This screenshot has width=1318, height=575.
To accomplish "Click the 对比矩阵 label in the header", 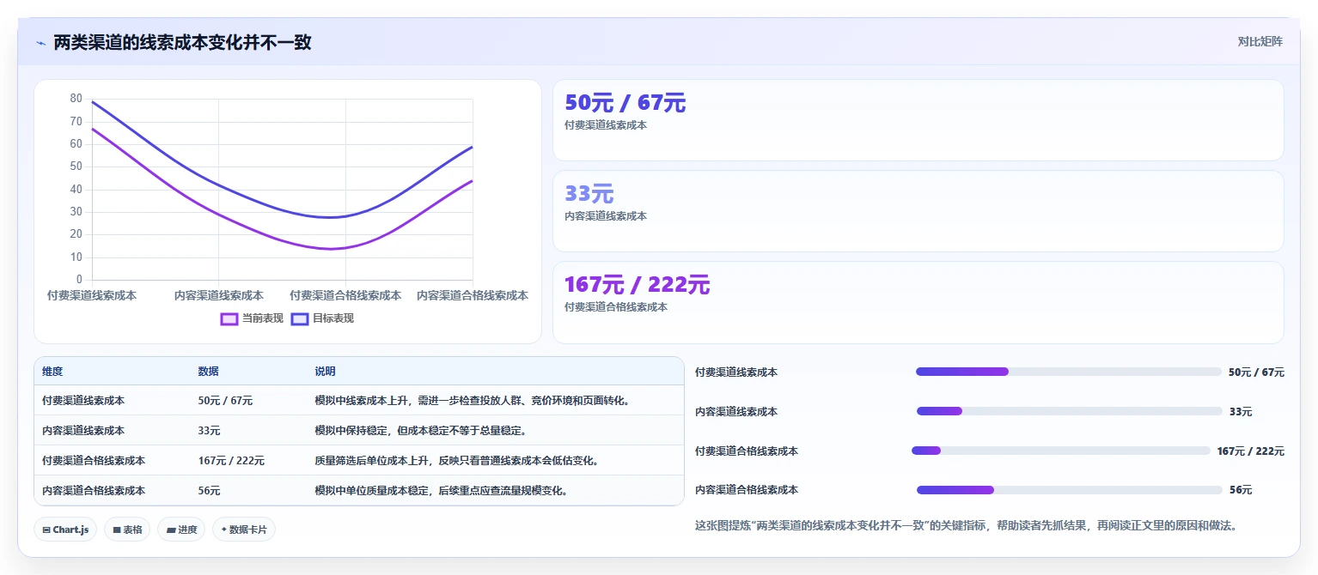I will coord(1260,42).
